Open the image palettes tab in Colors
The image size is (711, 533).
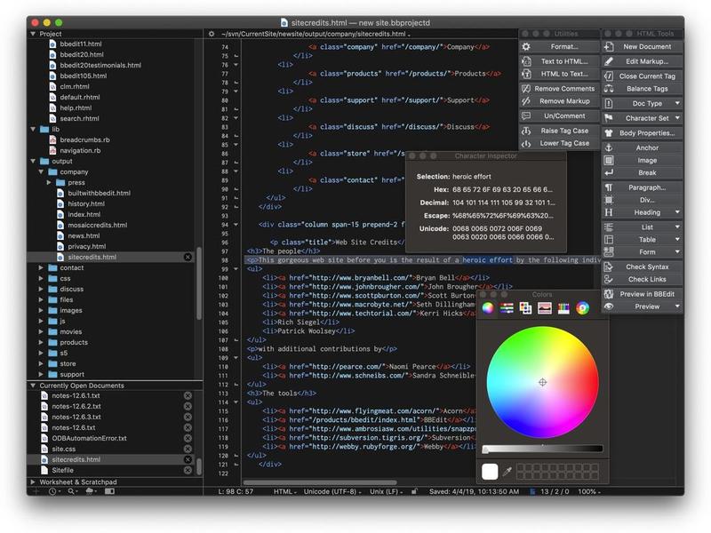545,308
